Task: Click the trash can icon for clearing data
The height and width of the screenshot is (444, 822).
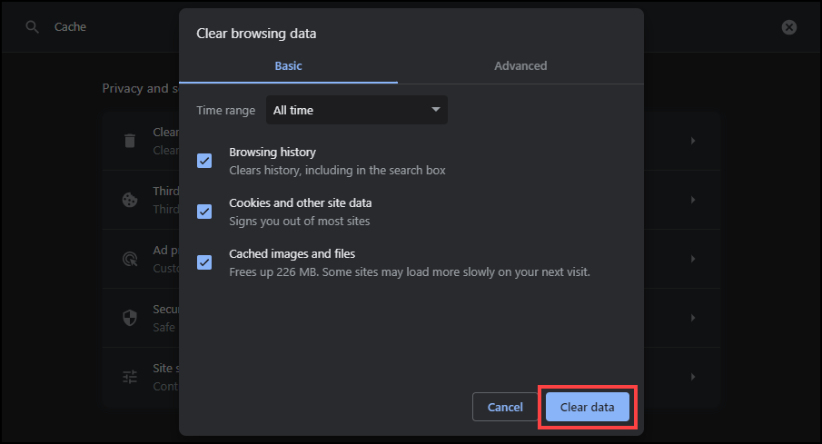Action: click(130, 141)
